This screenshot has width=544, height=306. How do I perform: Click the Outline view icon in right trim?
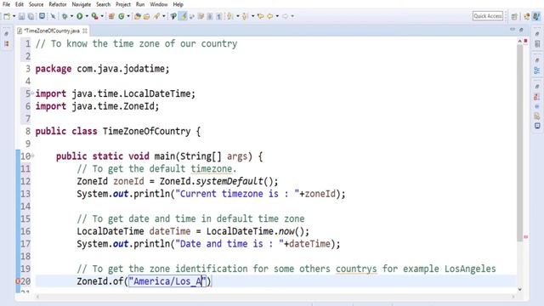coord(537,71)
